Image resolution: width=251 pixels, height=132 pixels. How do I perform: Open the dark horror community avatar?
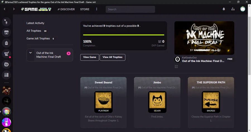click(6, 101)
